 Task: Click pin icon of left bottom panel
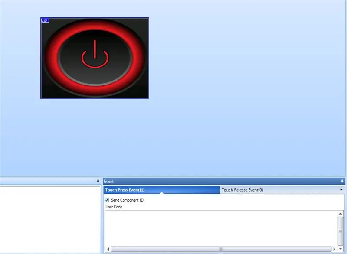[x=98, y=181]
